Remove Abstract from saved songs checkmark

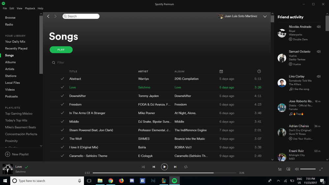(x=62, y=79)
